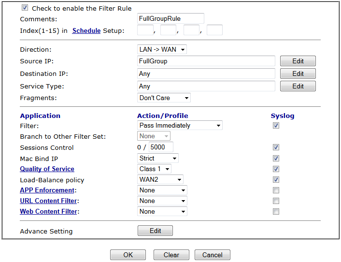The width and height of the screenshot is (341, 262).
Task: Open the Direction dropdown
Action: (x=162, y=49)
